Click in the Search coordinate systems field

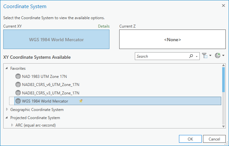click(x=162, y=56)
